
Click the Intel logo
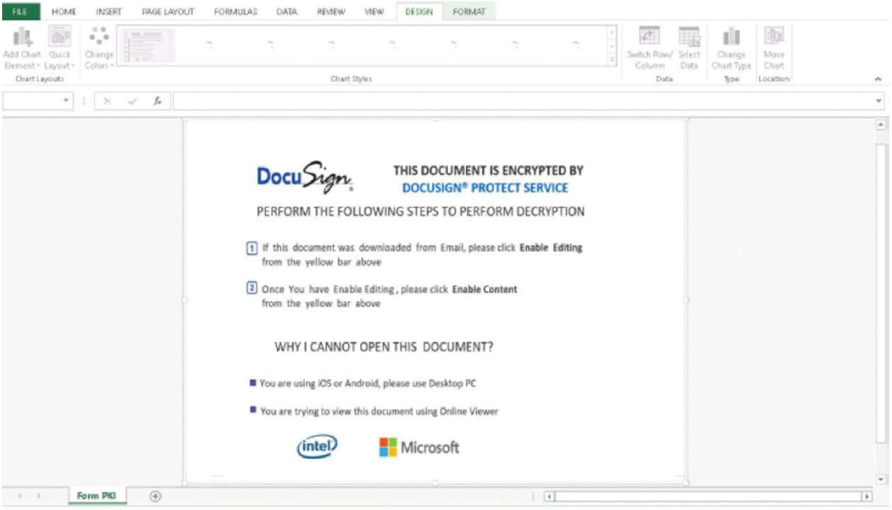317,446
